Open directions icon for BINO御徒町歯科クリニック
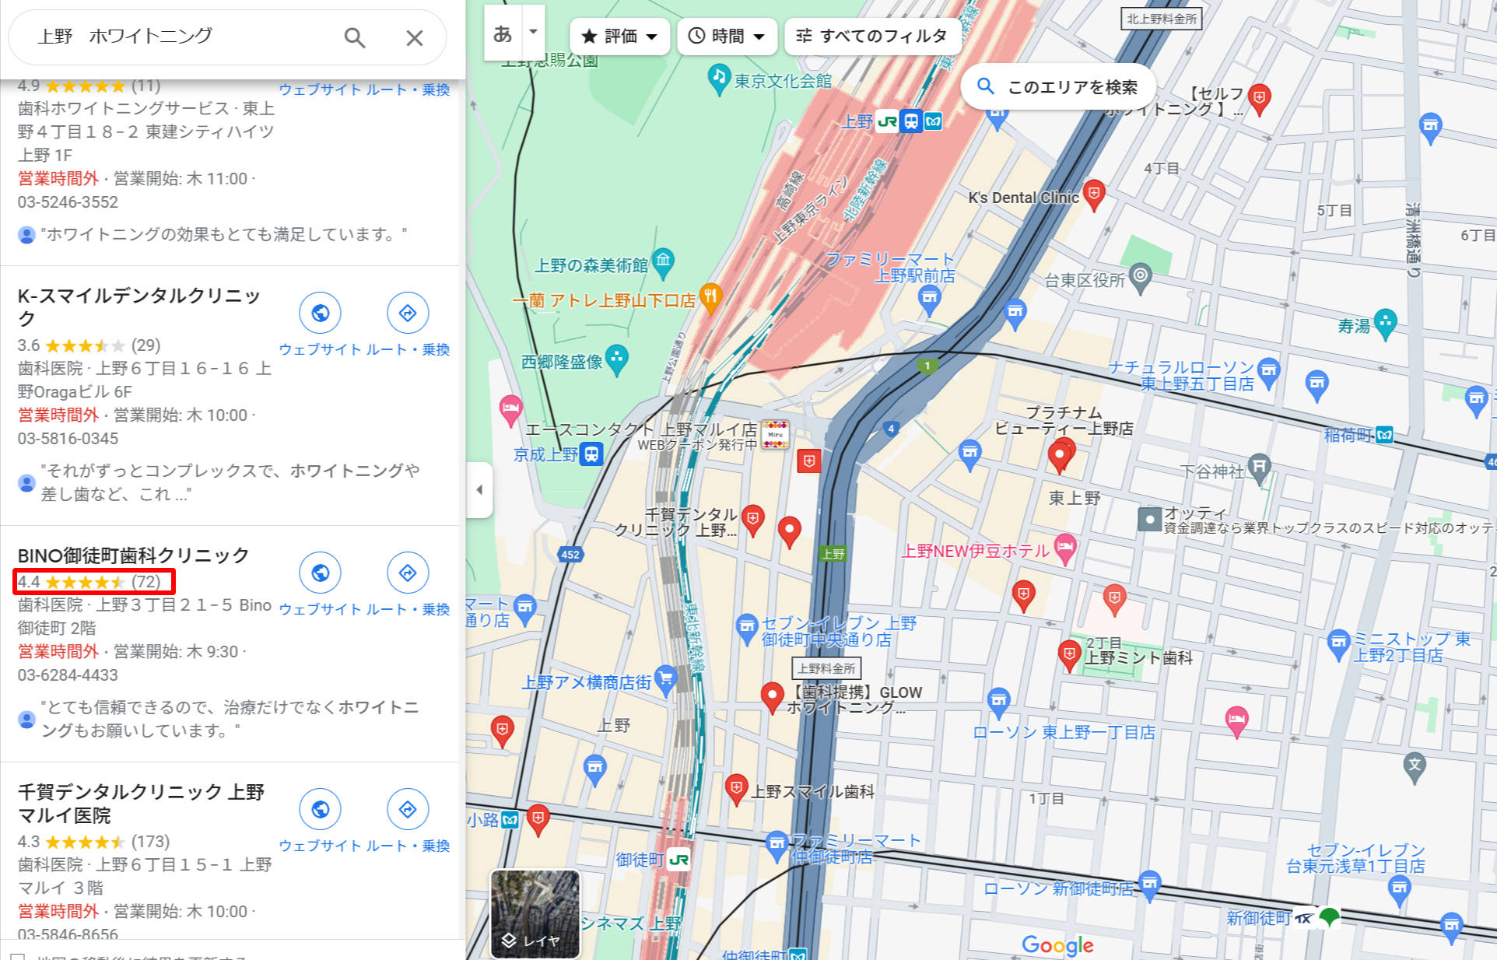This screenshot has height=960, width=1497. [408, 573]
